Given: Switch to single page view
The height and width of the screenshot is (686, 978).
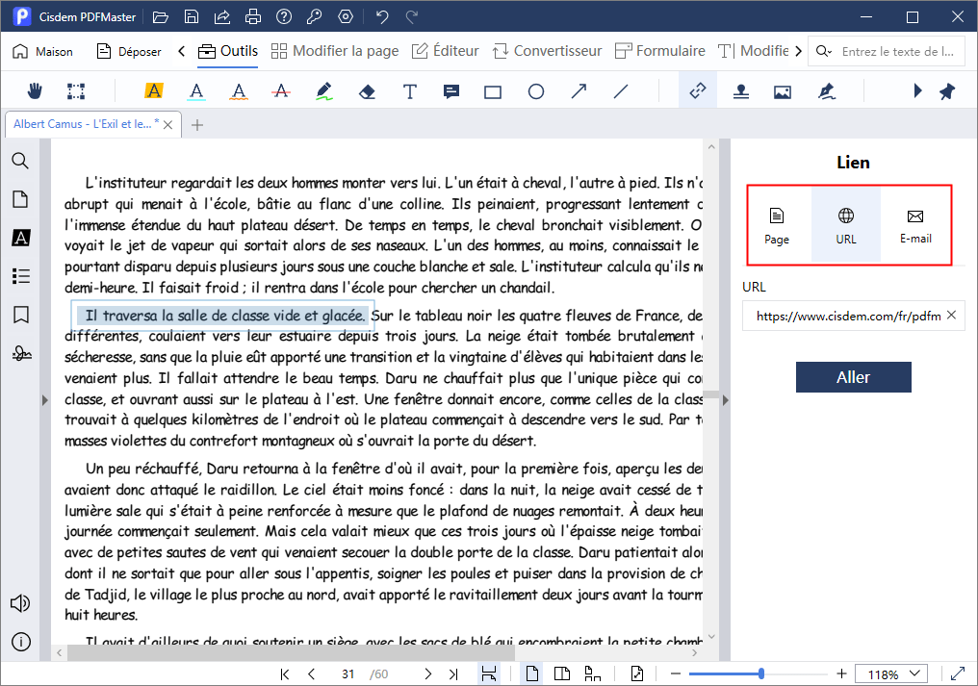Looking at the screenshot, I should [531, 673].
